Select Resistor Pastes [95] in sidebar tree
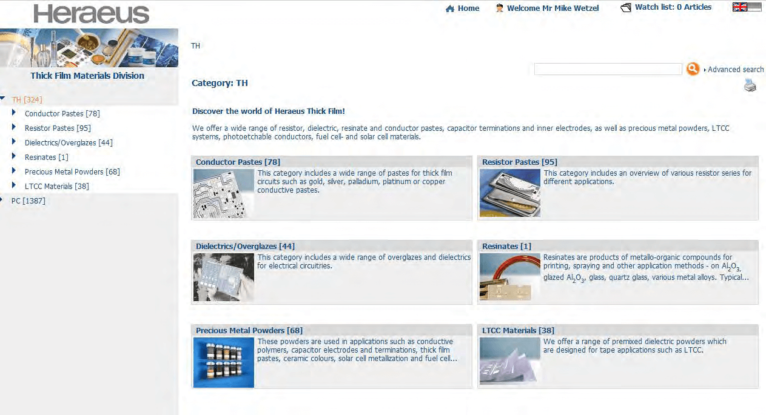 58,128
